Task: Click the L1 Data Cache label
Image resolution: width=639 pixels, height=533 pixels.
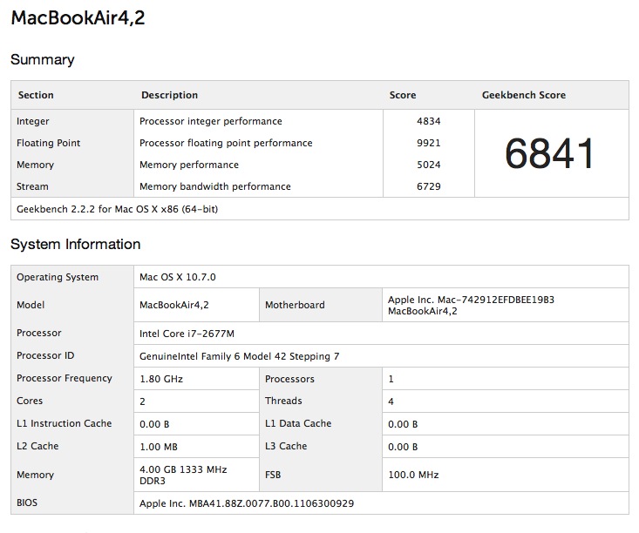Action: click(298, 423)
